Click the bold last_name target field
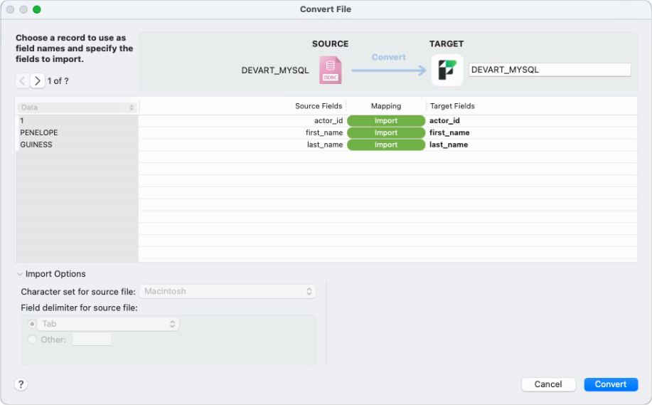The image size is (652, 405). 449,145
